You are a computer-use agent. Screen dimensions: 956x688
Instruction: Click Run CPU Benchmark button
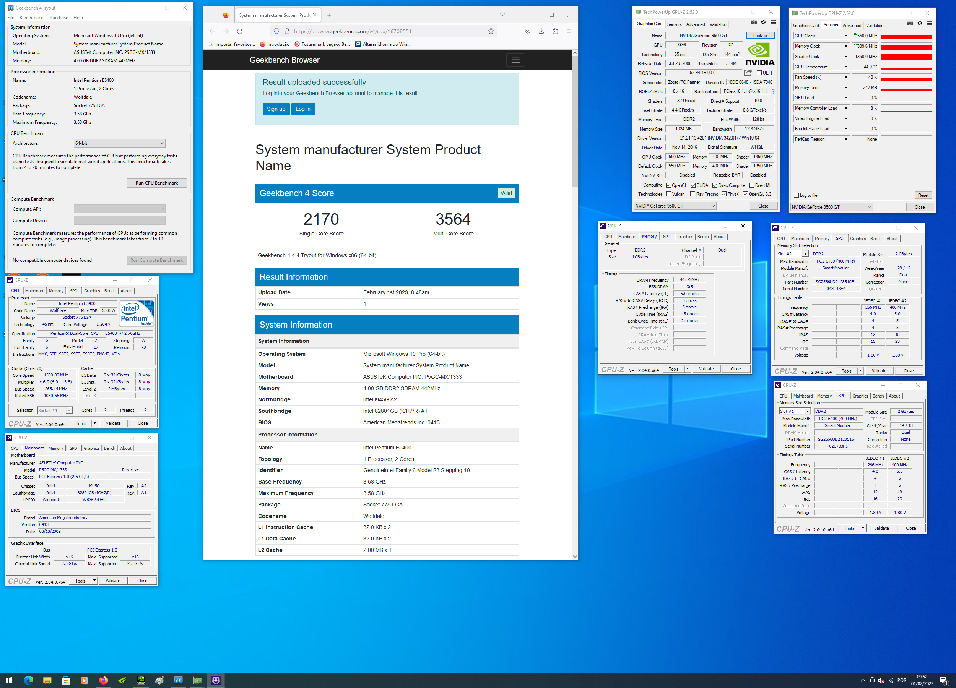[x=157, y=183]
